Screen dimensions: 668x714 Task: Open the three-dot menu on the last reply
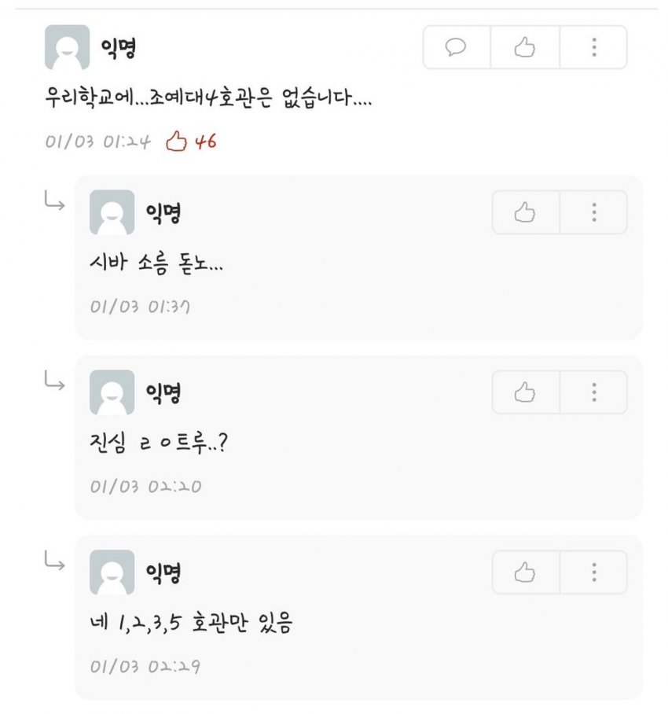pos(592,572)
